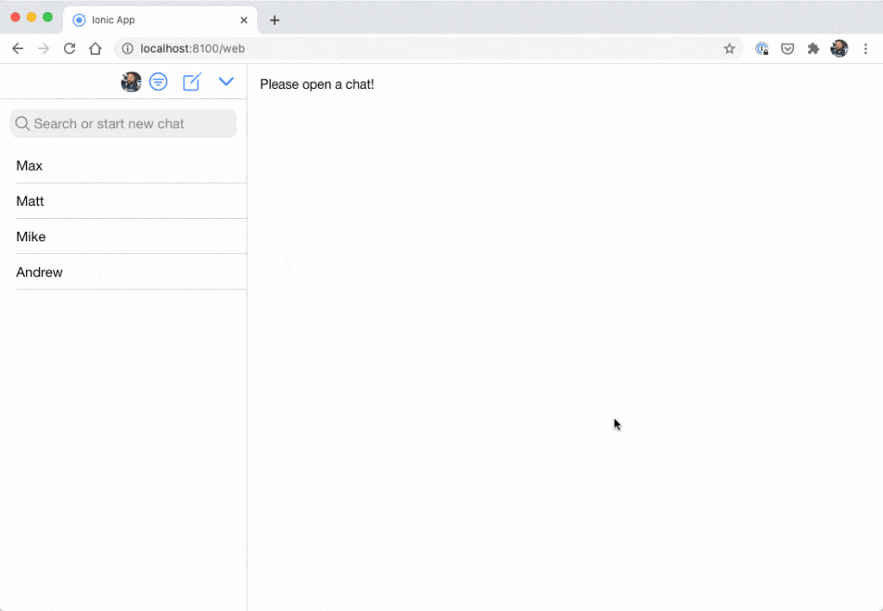Focus the Search or start new chat field
This screenshot has width=883, height=611.
[x=123, y=124]
